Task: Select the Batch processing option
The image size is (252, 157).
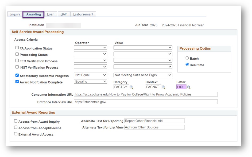Action: coord(187,58)
